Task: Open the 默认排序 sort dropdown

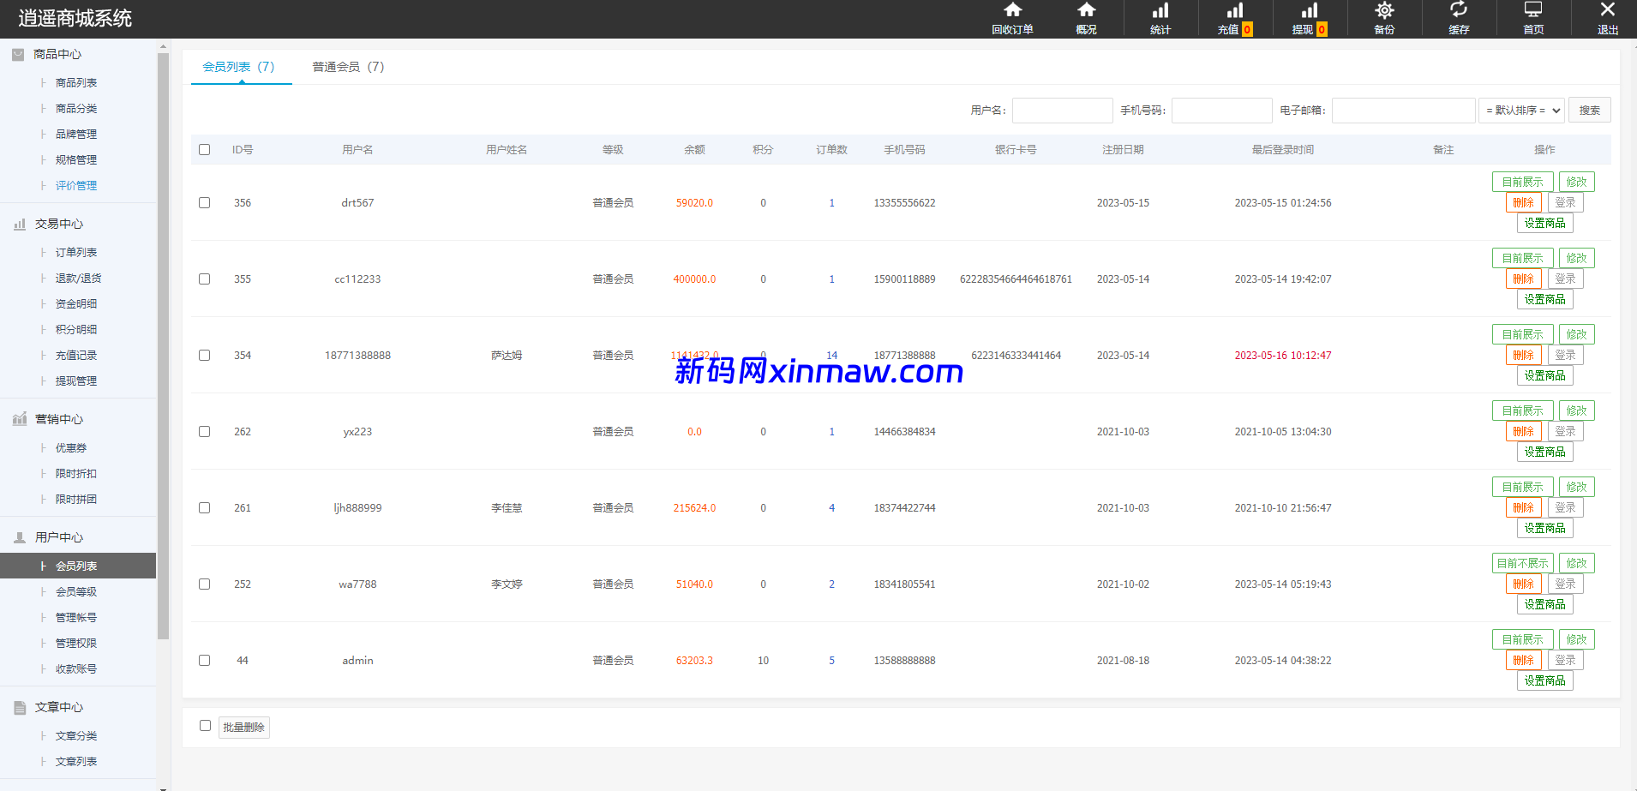Action: pos(1522,111)
